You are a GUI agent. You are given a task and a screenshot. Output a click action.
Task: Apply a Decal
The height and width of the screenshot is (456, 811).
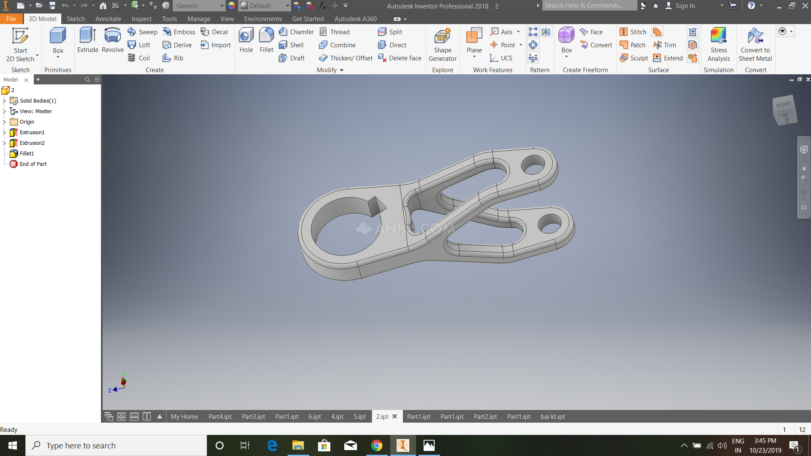click(215, 32)
